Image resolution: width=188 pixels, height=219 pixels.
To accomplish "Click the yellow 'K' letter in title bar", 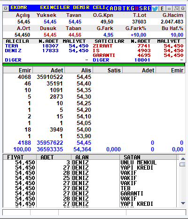I will point(128,8).
